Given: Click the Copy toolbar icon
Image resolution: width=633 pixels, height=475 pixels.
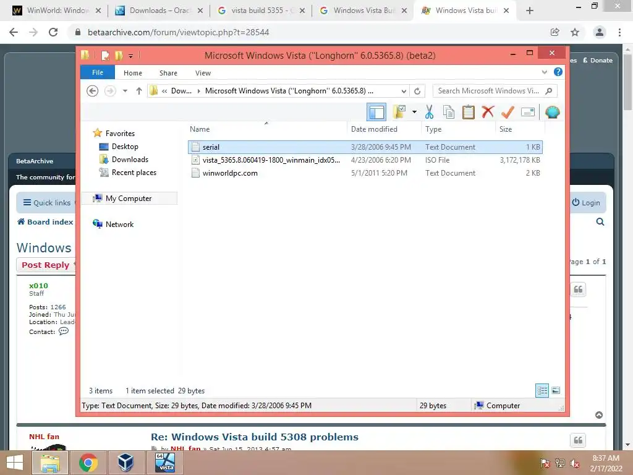Looking at the screenshot, I should click(x=449, y=112).
